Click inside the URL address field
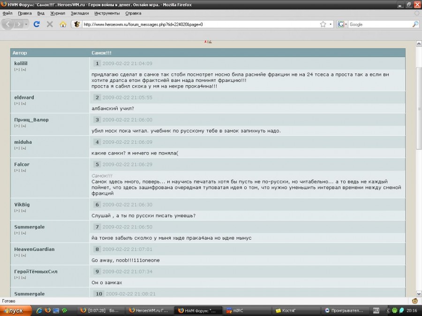422x316 pixels. 197,24
